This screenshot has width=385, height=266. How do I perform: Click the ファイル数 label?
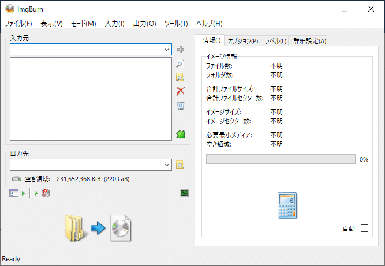click(x=219, y=66)
